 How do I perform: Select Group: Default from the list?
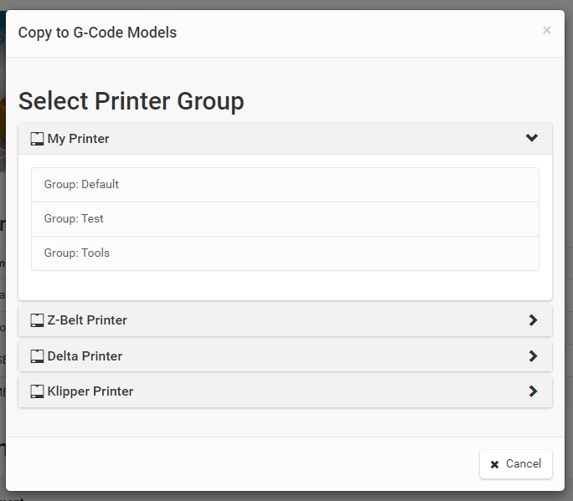(x=82, y=184)
